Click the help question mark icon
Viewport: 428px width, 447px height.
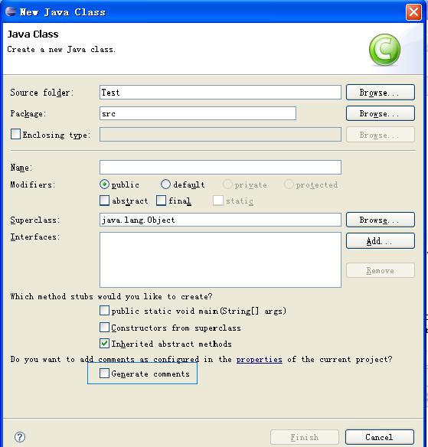click(x=20, y=437)
